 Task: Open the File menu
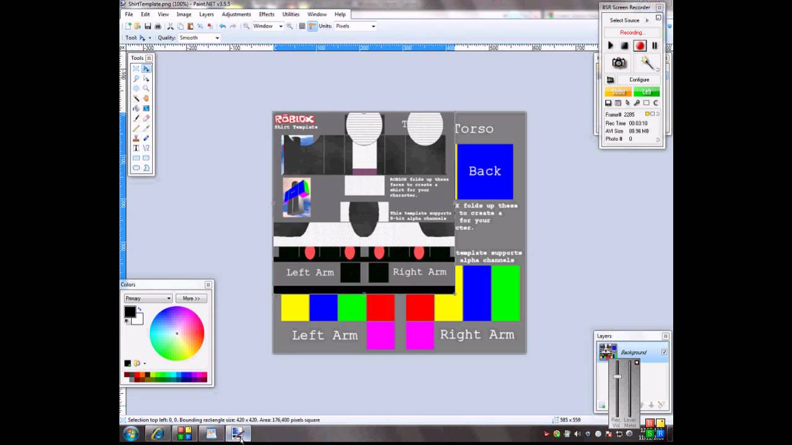click(129, 14)
